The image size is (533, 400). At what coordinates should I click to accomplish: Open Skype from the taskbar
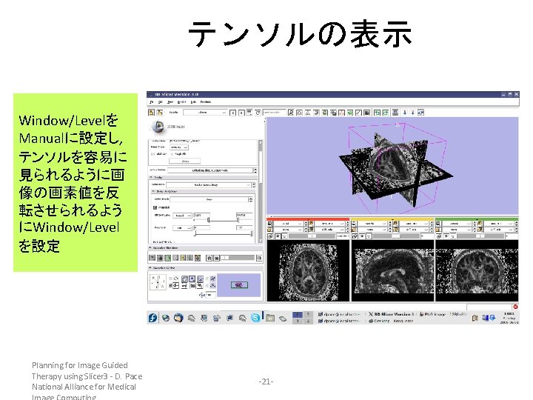pos(255,318)
